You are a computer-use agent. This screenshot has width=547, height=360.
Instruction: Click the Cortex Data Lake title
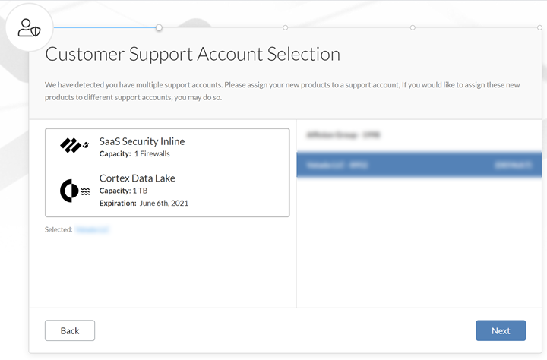coord(138,178)
